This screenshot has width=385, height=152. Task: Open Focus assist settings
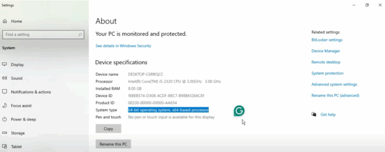click(21, 106)
